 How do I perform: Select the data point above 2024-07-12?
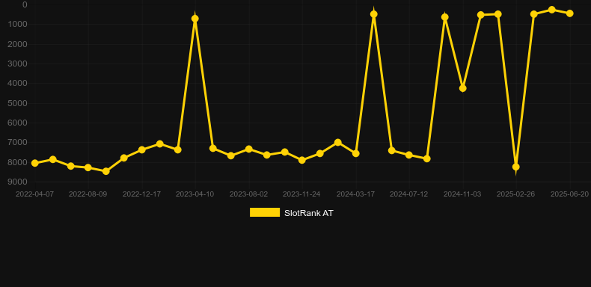(x=409, y=155)
